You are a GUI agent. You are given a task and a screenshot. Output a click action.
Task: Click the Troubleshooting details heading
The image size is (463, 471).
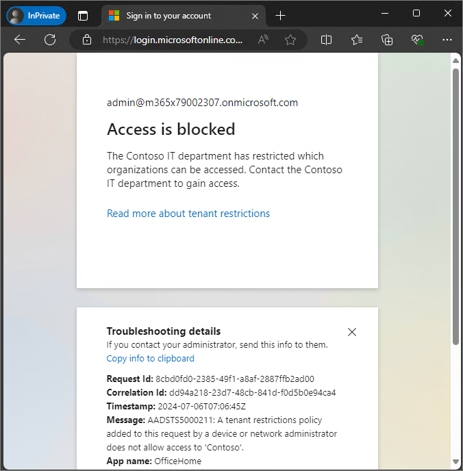tap(164, 331)
